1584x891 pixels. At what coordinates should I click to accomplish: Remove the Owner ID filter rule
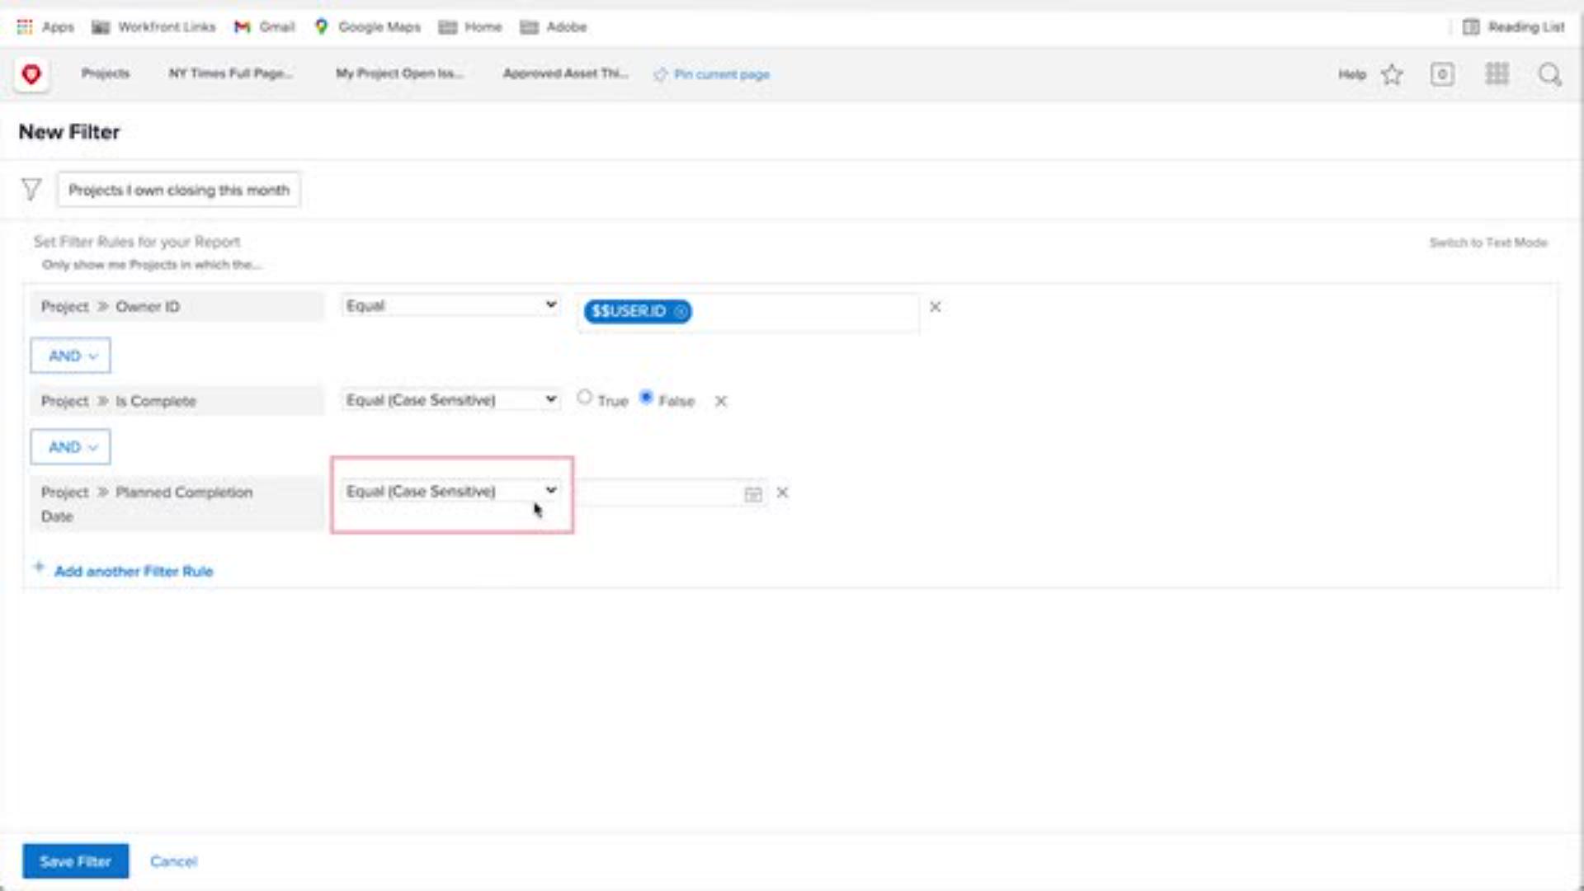(935, 307)
